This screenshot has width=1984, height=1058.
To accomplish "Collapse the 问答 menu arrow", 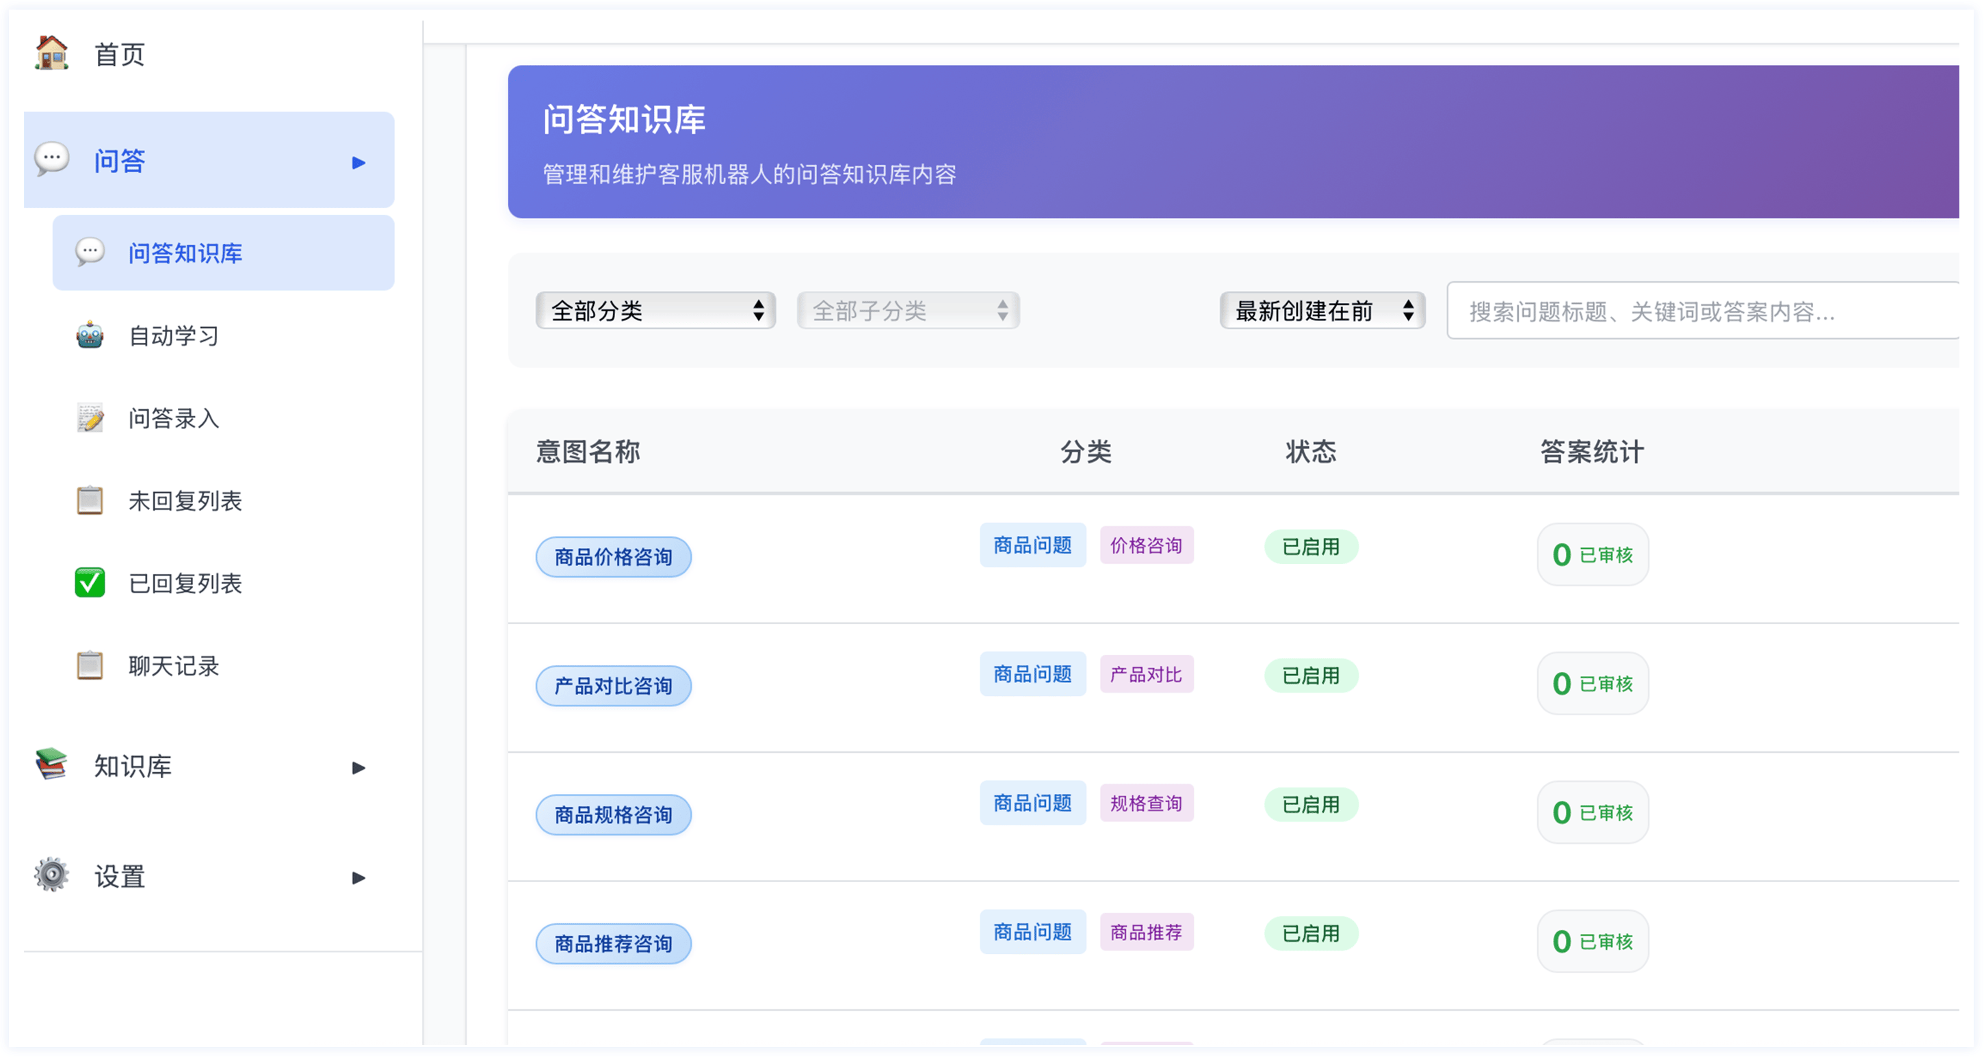I will pyautogui.click(x=358, y=162).
